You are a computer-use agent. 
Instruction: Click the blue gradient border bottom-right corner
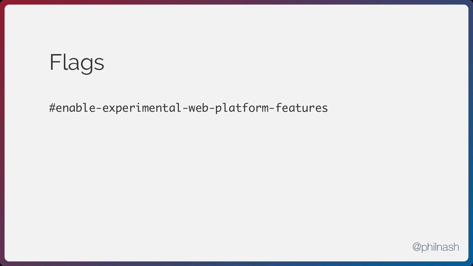471,264
